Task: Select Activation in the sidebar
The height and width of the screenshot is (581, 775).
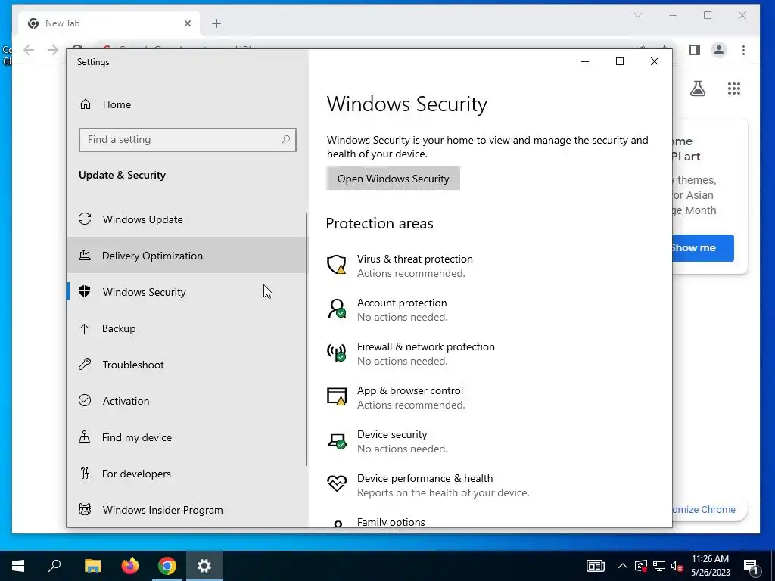Action: [x=187, y=401]
